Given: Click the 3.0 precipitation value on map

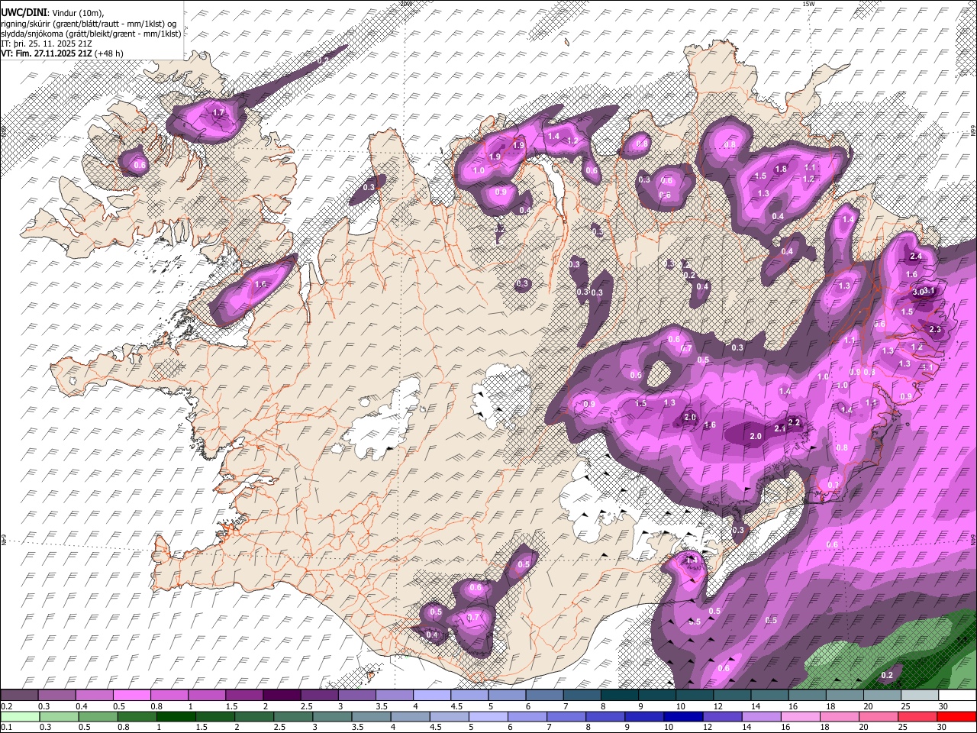Looking at the screenshot, I should [x=918, y=292].
